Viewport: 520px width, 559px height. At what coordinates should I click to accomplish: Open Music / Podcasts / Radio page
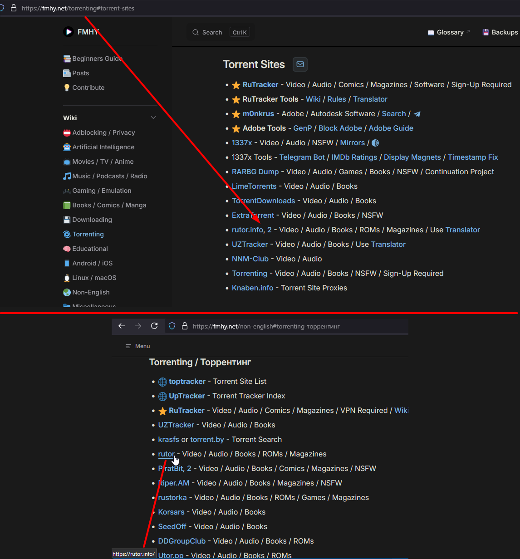coord(105,176)
